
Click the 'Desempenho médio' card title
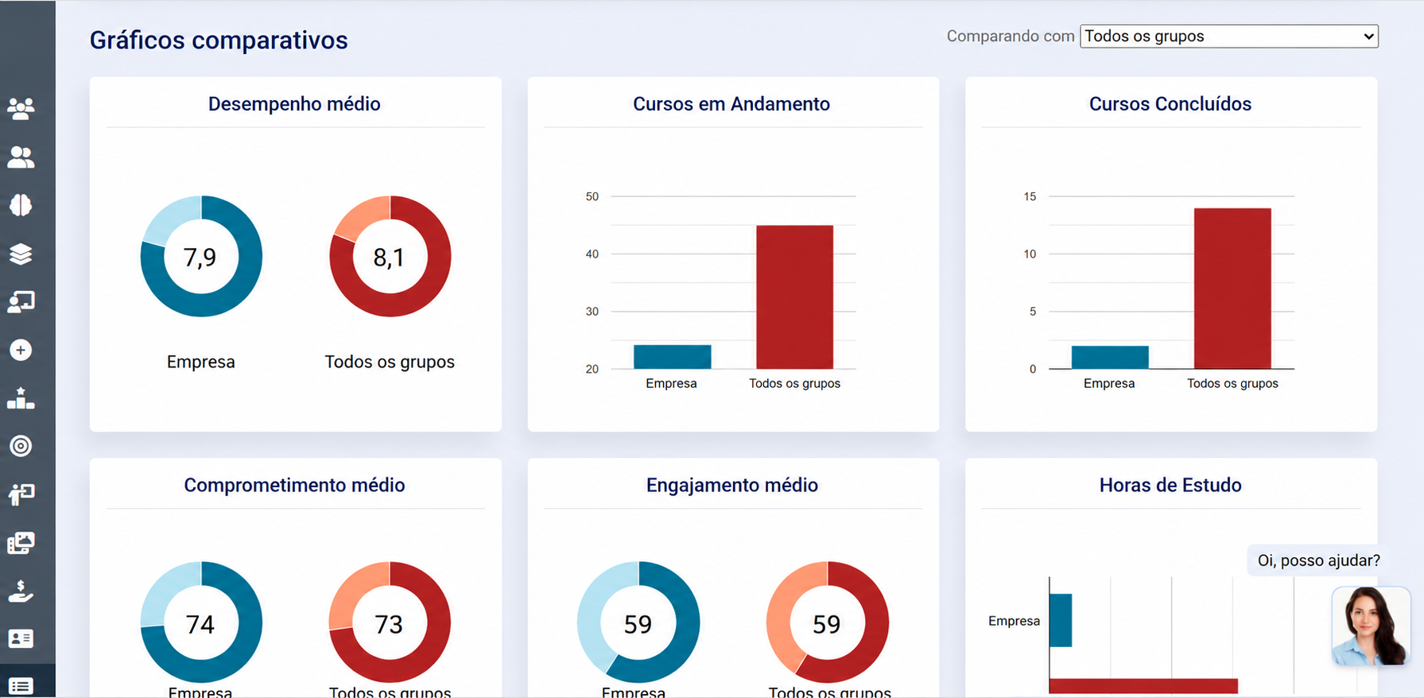tap(294, 104)
